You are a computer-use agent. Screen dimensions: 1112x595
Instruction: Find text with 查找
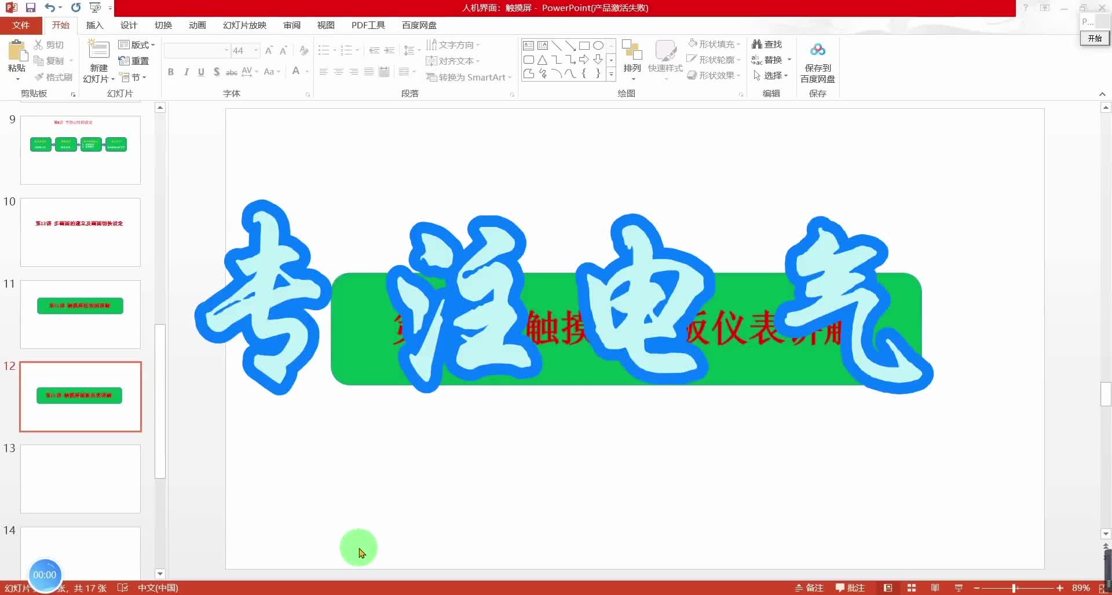[767, 44]
